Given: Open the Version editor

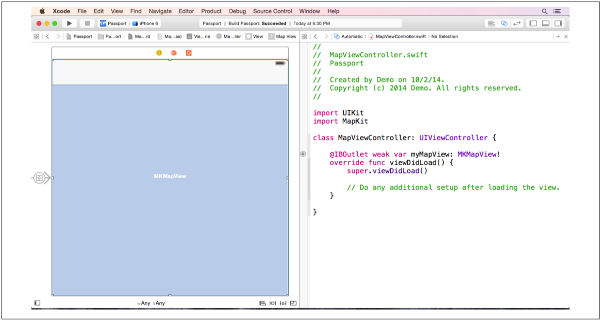Looking at the screenshot, I should 517,23.
